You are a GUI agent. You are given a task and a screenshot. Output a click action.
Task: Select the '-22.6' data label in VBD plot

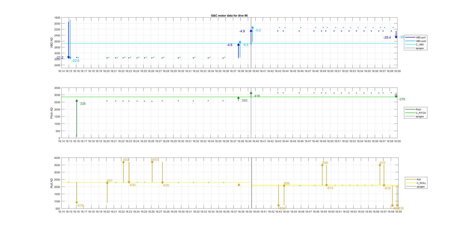pos(75,61)
